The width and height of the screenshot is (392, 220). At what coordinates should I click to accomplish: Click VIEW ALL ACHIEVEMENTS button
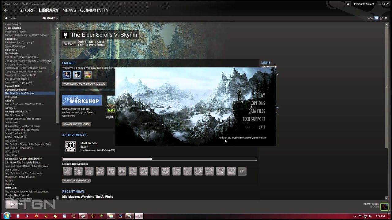click(x=76, y=181)
